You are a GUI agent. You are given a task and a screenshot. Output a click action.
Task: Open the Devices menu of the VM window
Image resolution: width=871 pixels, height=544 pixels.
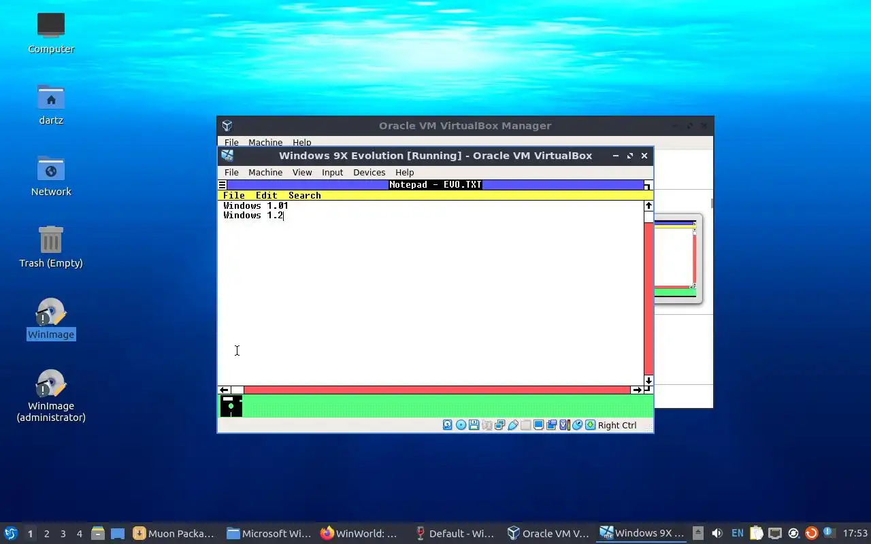point(369,172)
